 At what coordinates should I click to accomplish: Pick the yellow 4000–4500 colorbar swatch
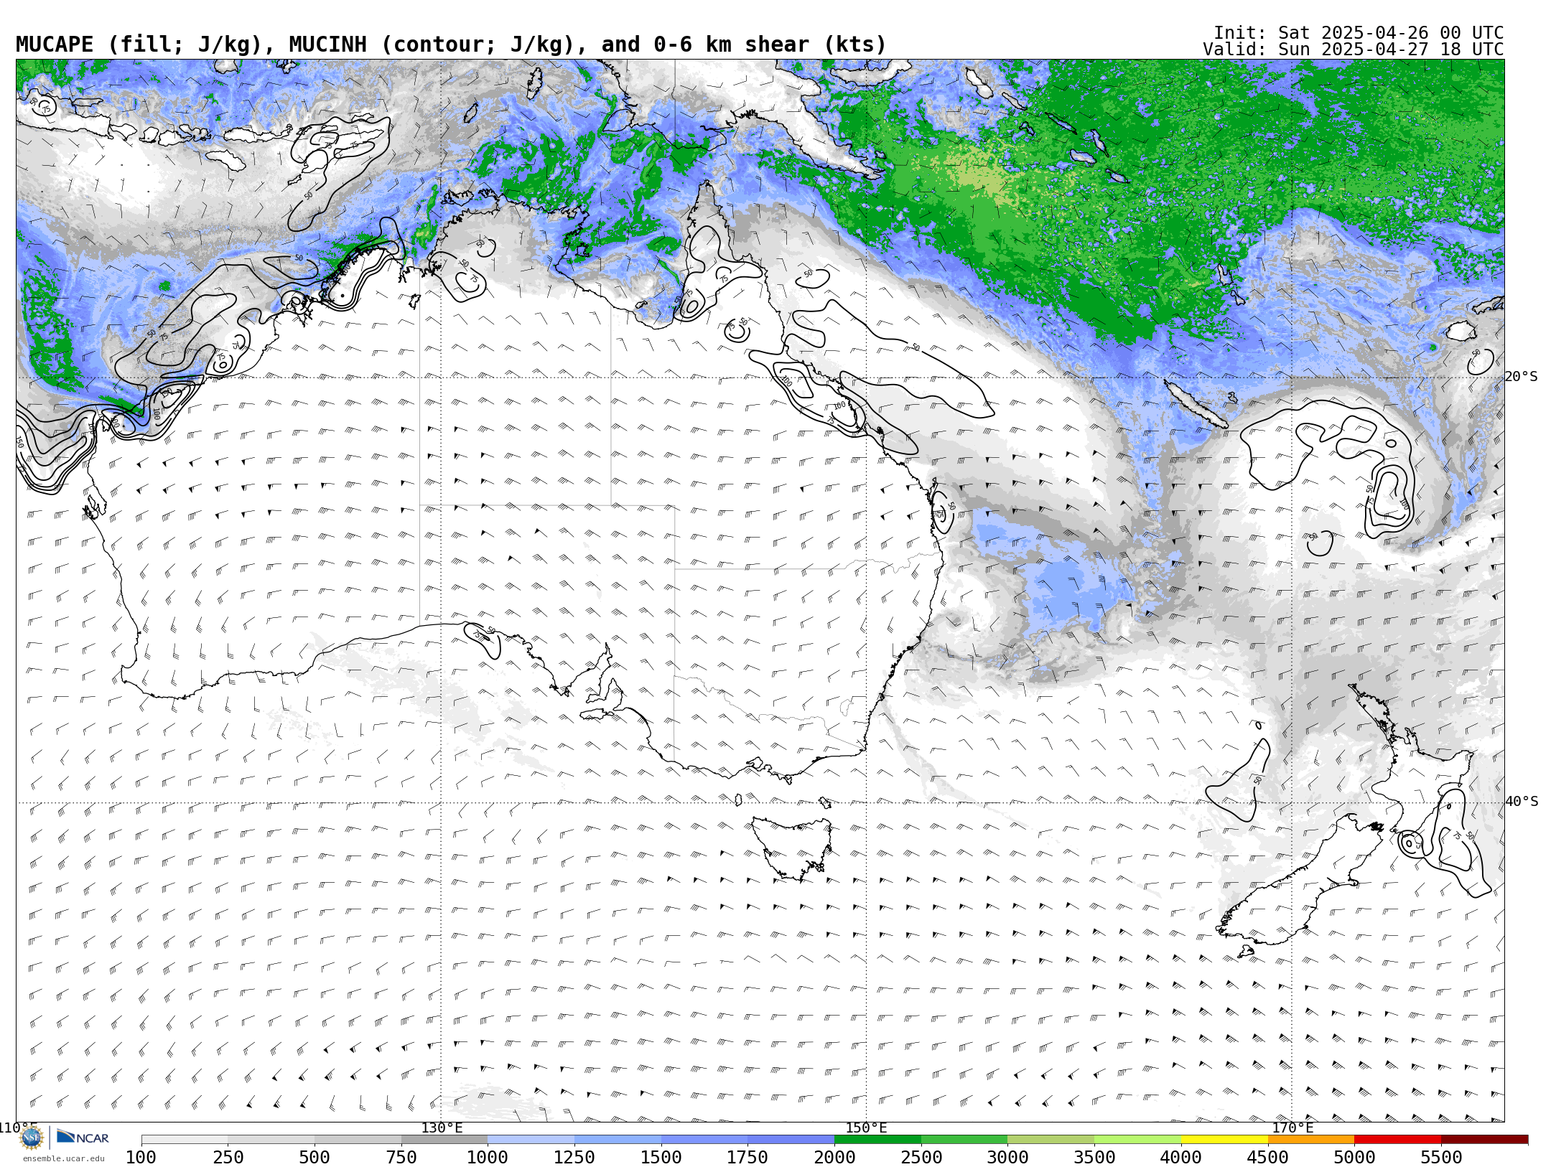(1224, 1140)
